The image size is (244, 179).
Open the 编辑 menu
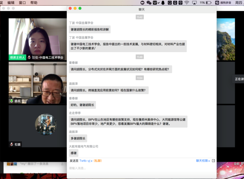[11, 2]
